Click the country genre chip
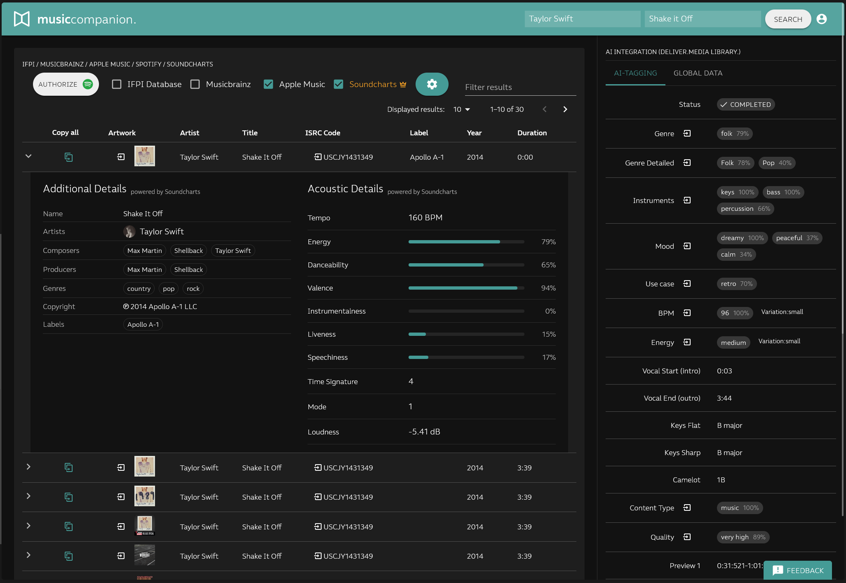Image resolution: width=846 pixels, height=583 pixels. tap(139, 288)
